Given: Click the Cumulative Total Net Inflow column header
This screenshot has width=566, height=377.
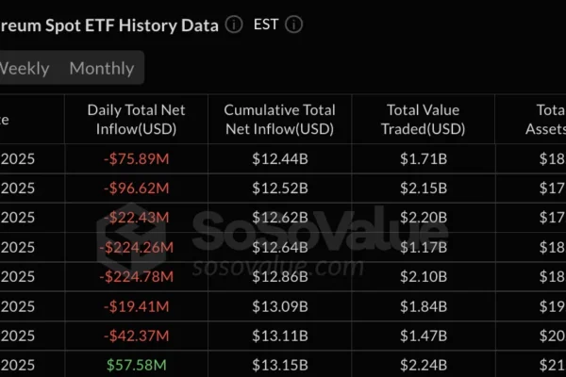Looking at the screenshot, I should pyautogui.click(x=280, y=120).
